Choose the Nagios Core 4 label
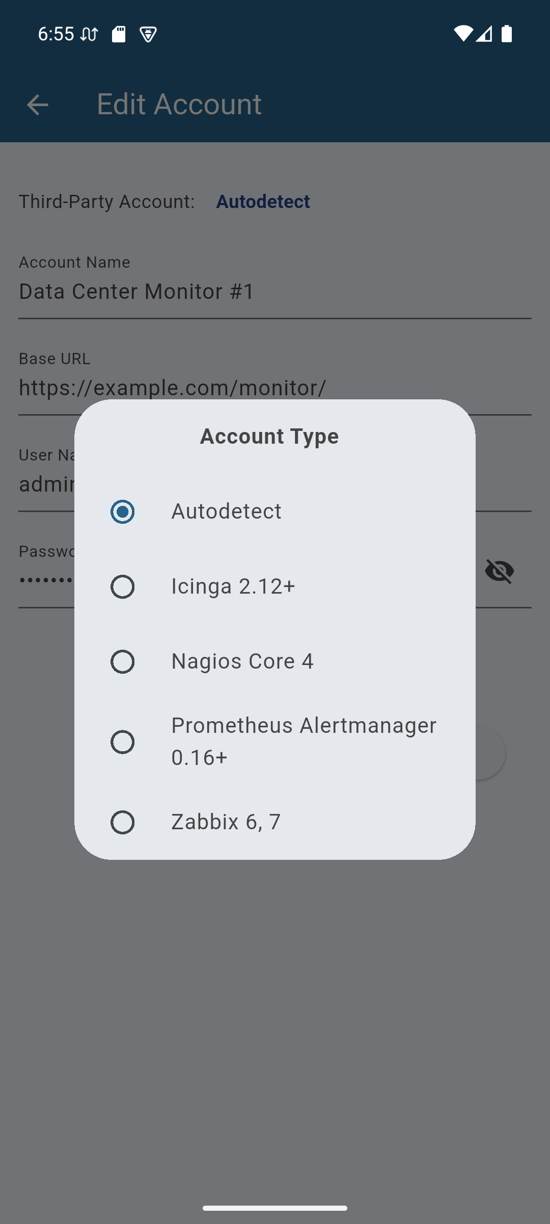 (x=242, y=661)
